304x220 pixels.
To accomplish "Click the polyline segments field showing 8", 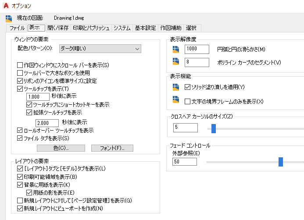I will tap(197, 62).
